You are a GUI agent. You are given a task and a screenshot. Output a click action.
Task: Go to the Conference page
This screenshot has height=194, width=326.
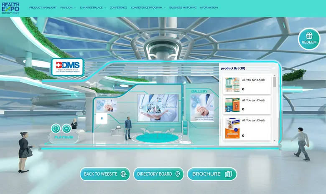tap(118, 8)
